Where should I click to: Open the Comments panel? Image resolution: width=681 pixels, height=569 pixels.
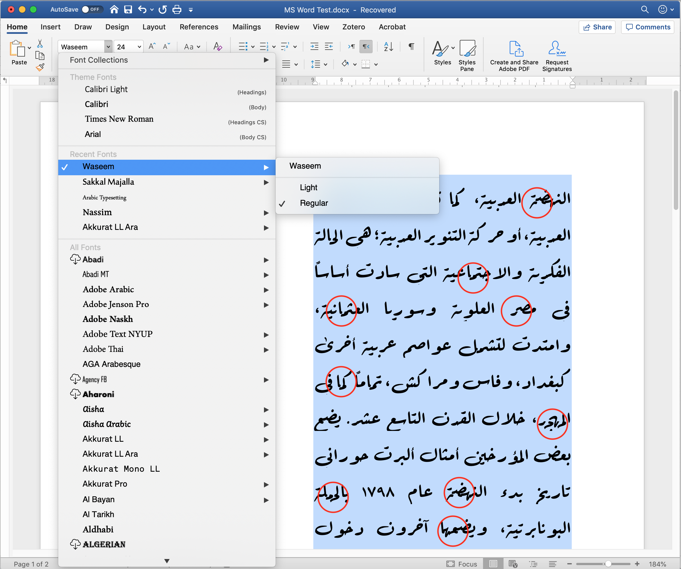coord(648,27)
